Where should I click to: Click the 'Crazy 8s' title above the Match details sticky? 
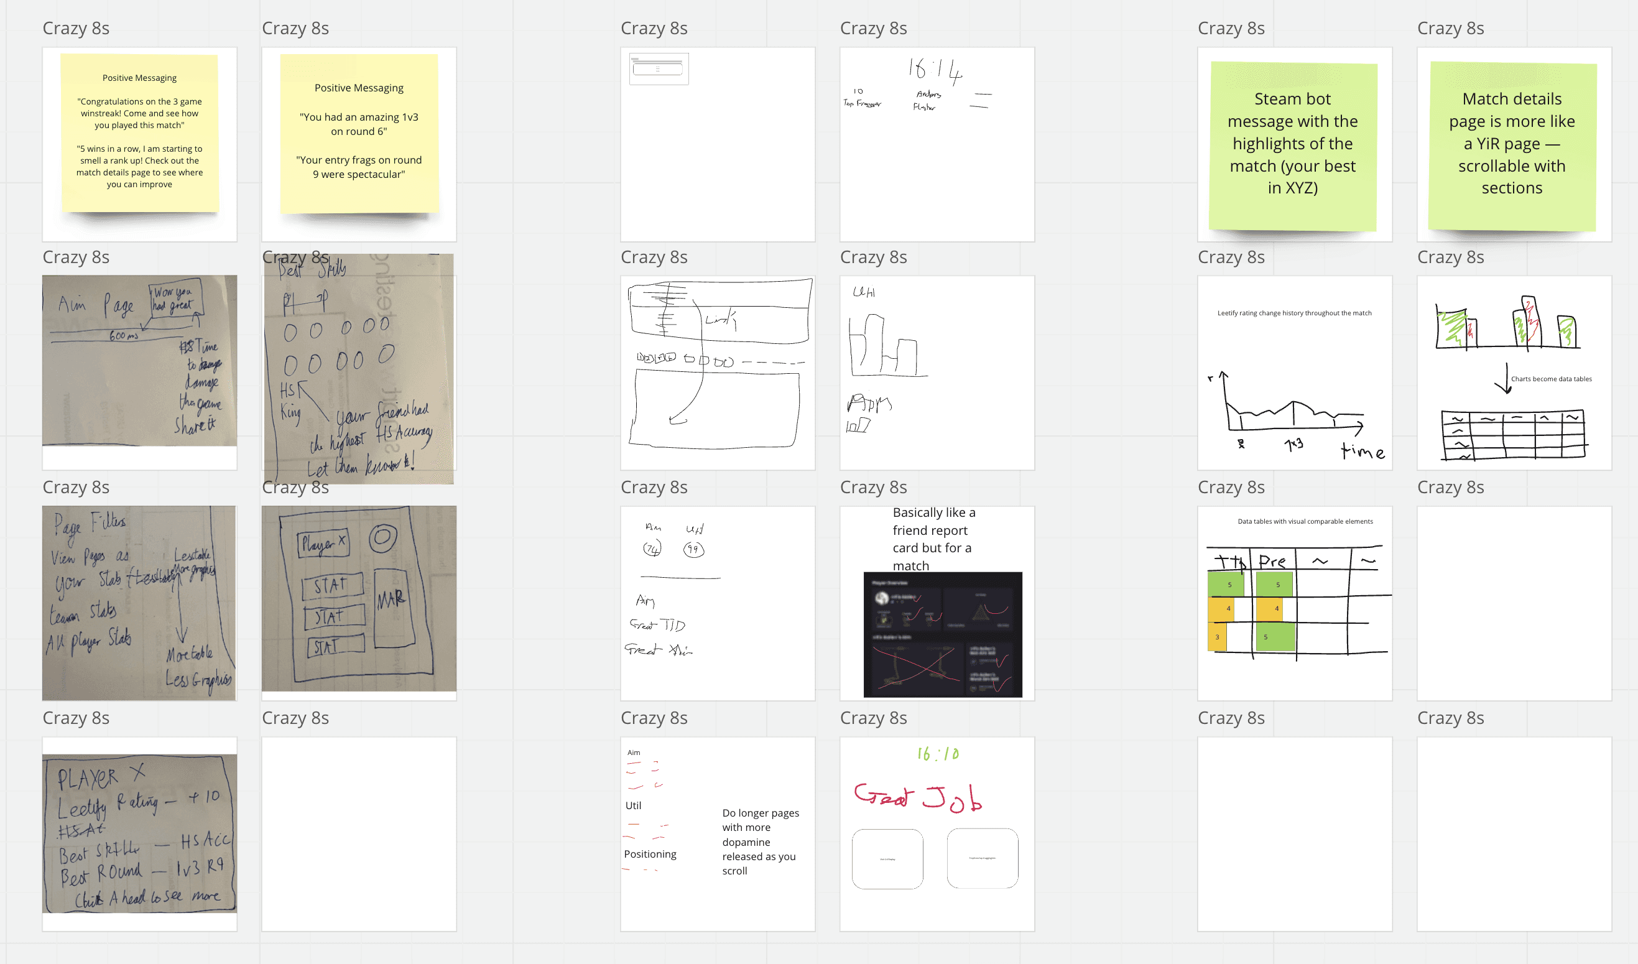click(1450, 29)
